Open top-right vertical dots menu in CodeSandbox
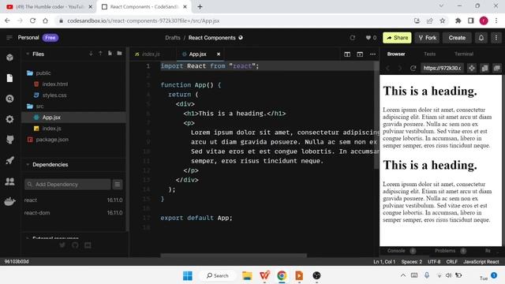The height and width of the screenshot is (284, 505). click(x=496, y=38)
